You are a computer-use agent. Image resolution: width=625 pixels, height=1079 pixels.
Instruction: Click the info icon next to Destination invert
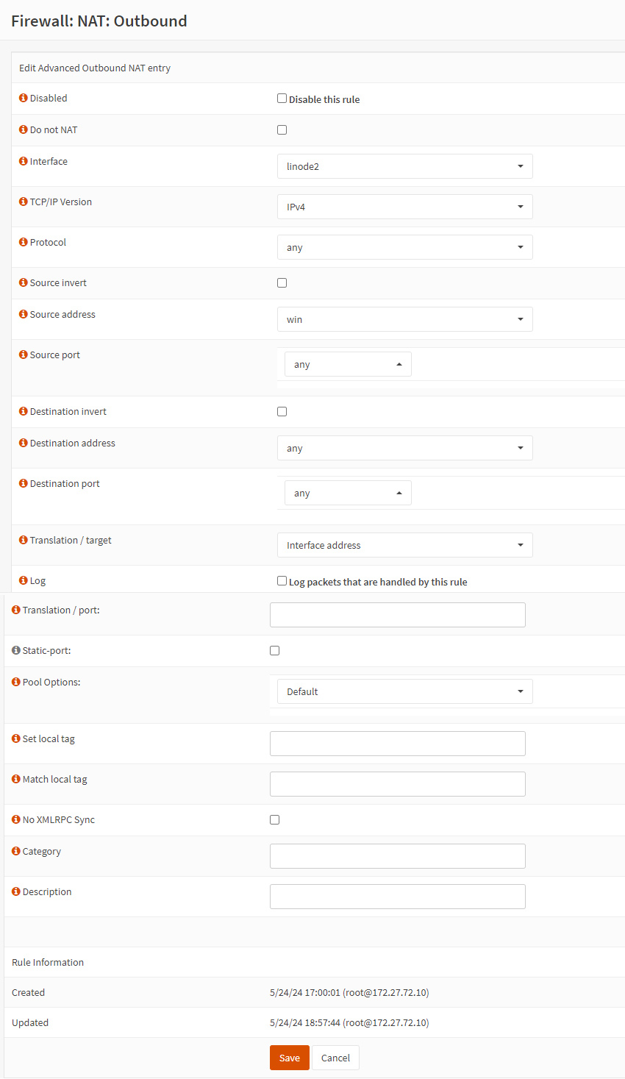point(24,411)
